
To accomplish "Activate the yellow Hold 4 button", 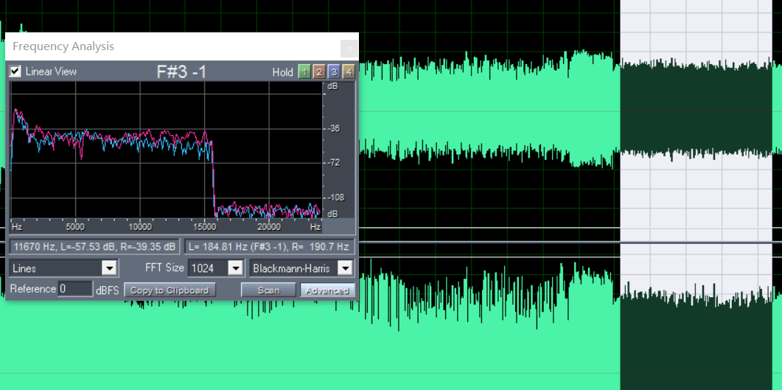I will tap(348, 72).
